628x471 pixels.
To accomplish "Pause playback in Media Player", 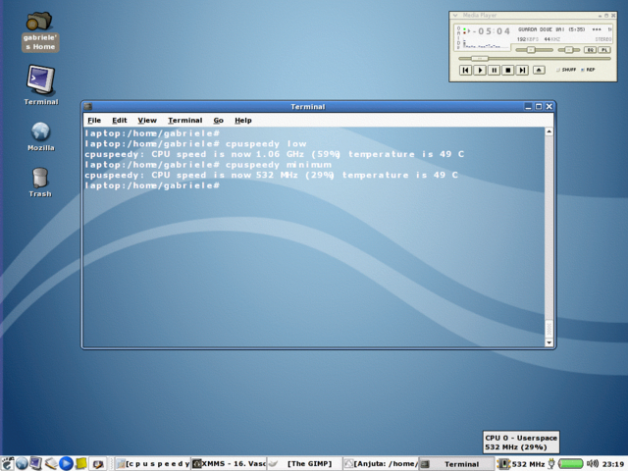I will click(494, 70).
